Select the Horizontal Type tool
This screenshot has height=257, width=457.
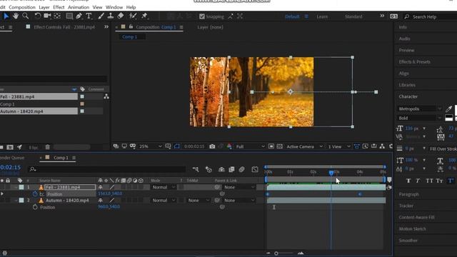pyautogui.click(x=89, y=16)
